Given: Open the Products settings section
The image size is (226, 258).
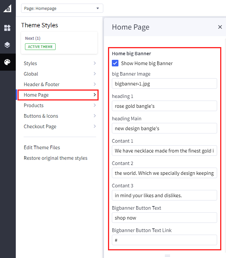Looking at the screenshot, I should (59, 106).
